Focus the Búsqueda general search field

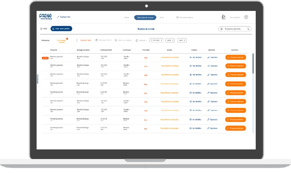tap(235, 29)
